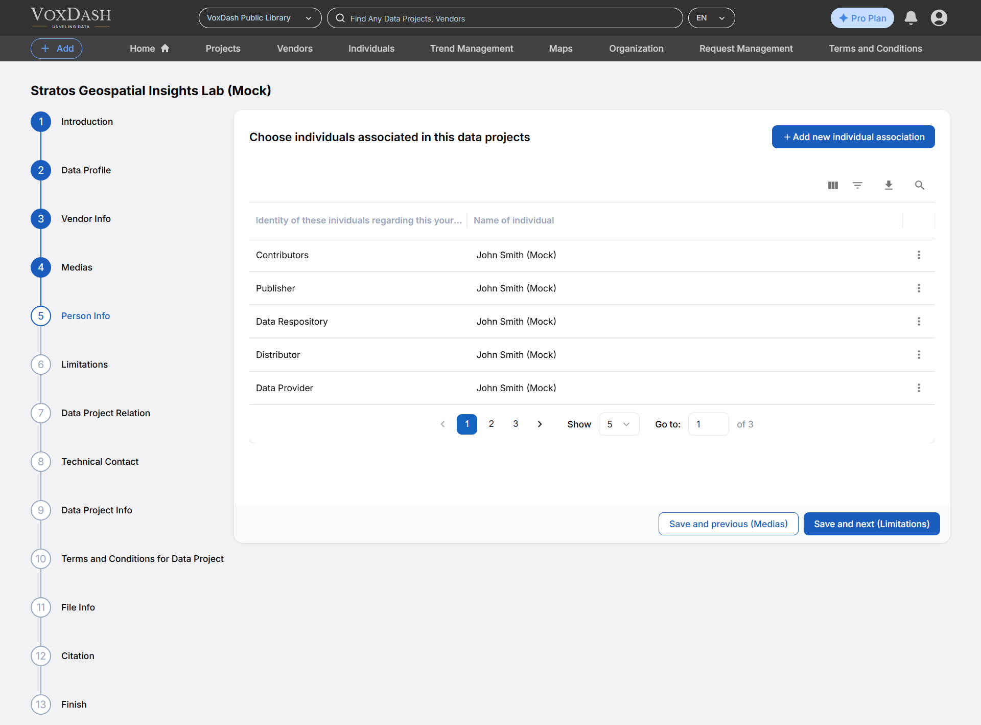Click the table search magnifier icon
This screenshot has width=981, height=725.
(920, 185)
